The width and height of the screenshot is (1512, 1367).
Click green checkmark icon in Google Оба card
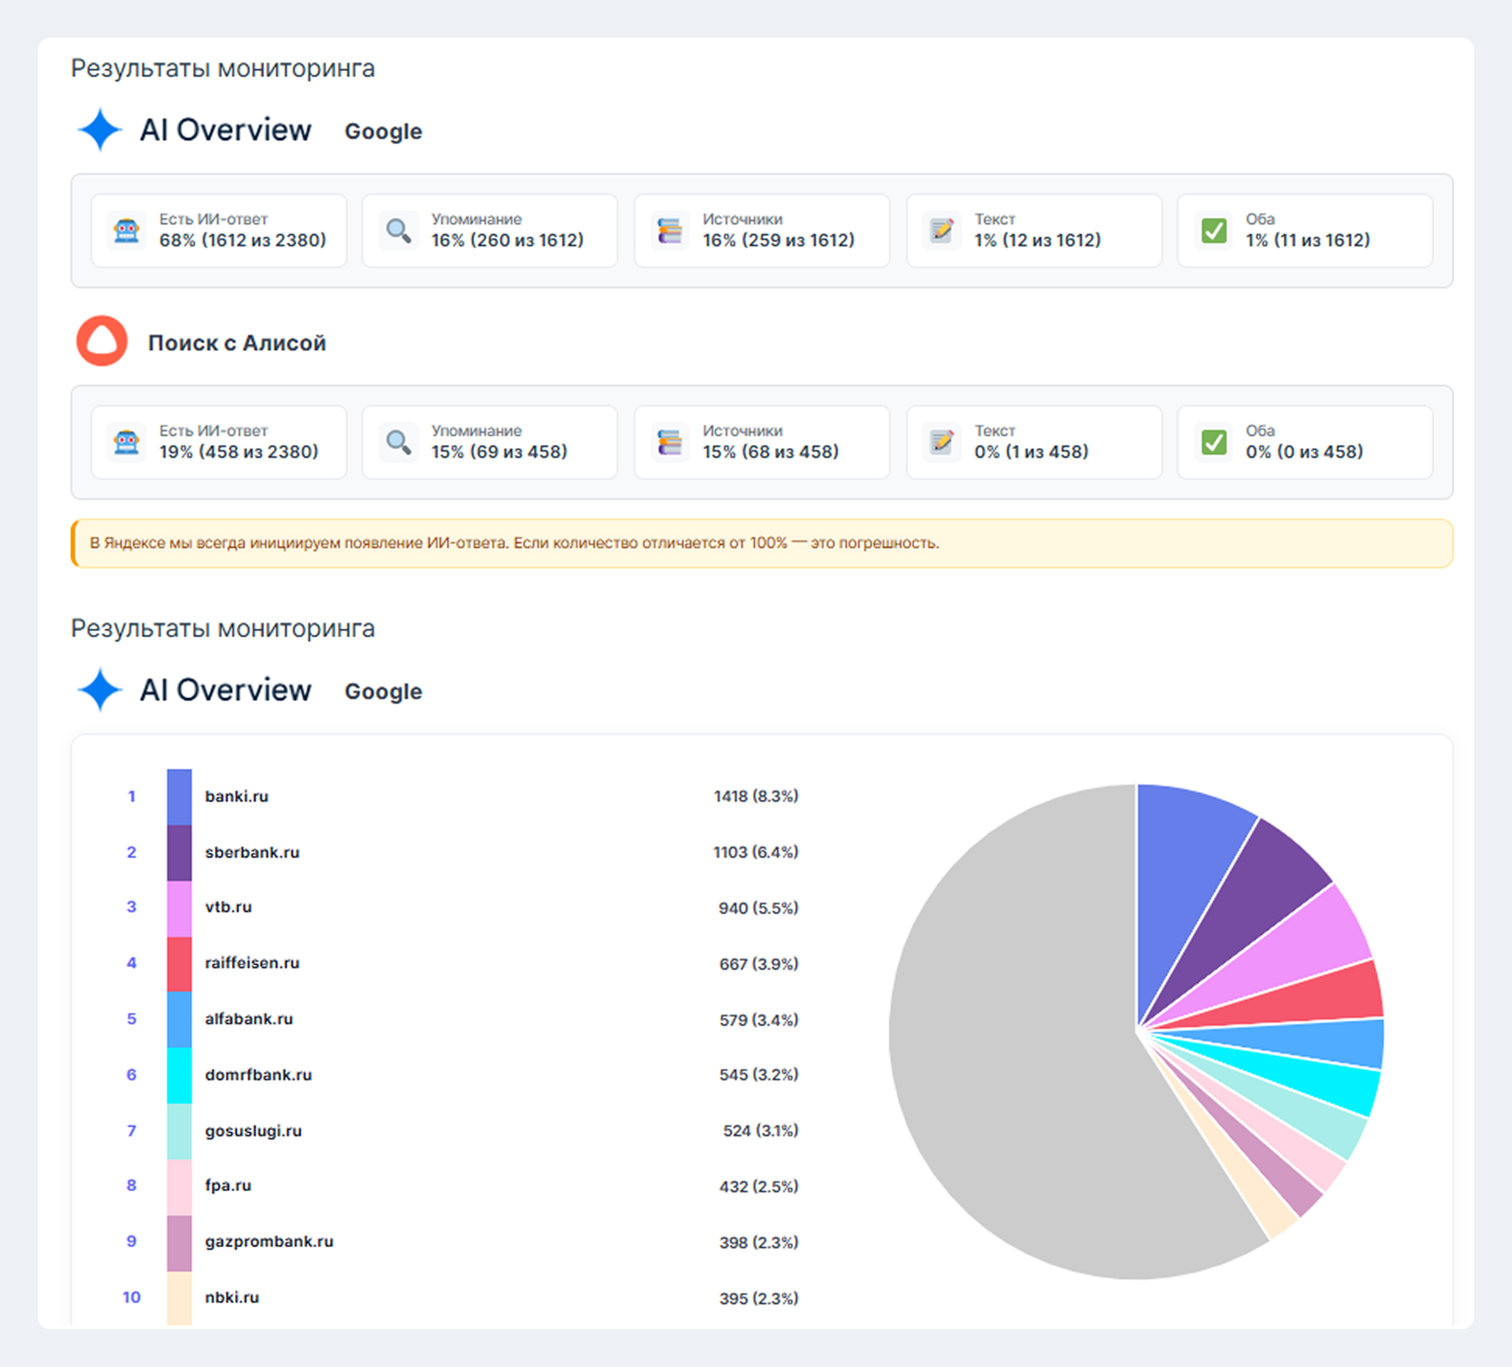pos(1213,230)
